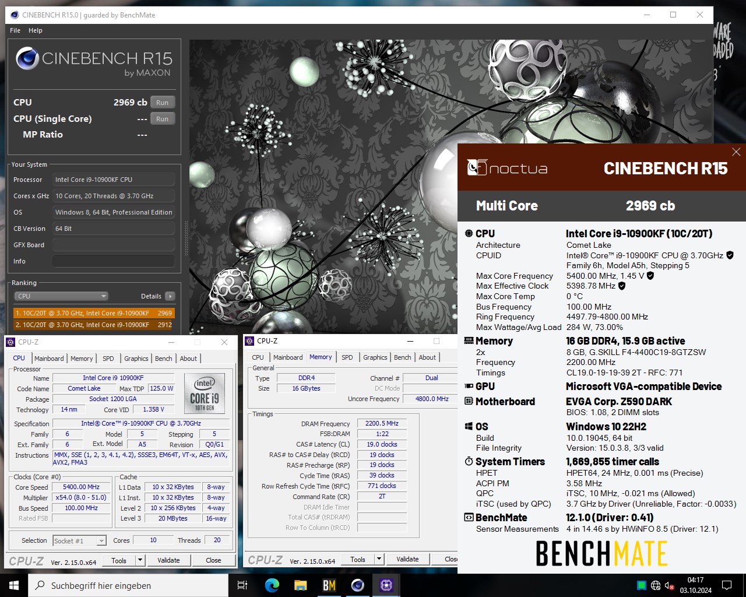Open the Help menu in Cinebench
The image size is (746, 597).
coord(36,30)
